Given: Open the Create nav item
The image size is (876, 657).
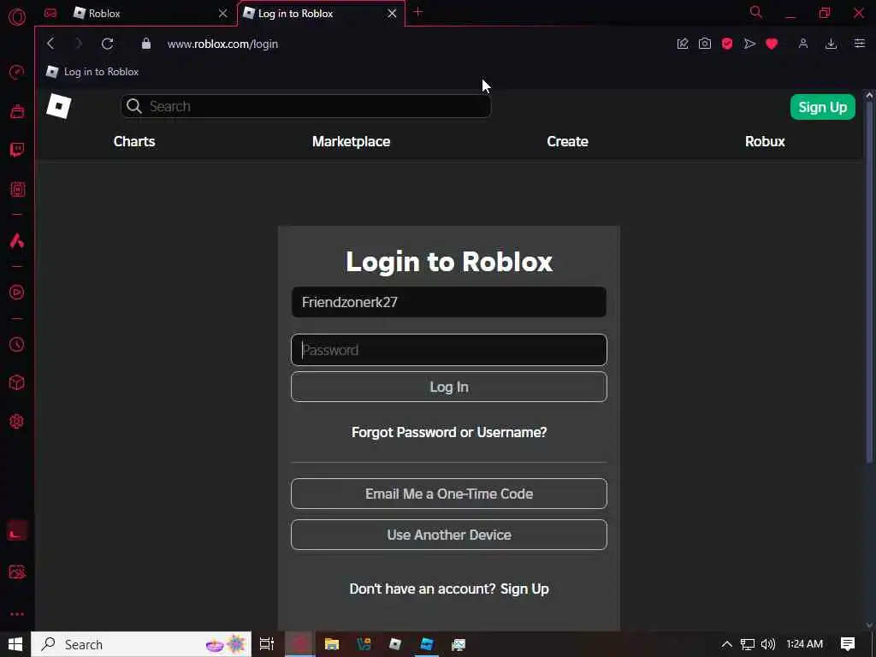Looking at the screenshot, I should coord(567,141).
